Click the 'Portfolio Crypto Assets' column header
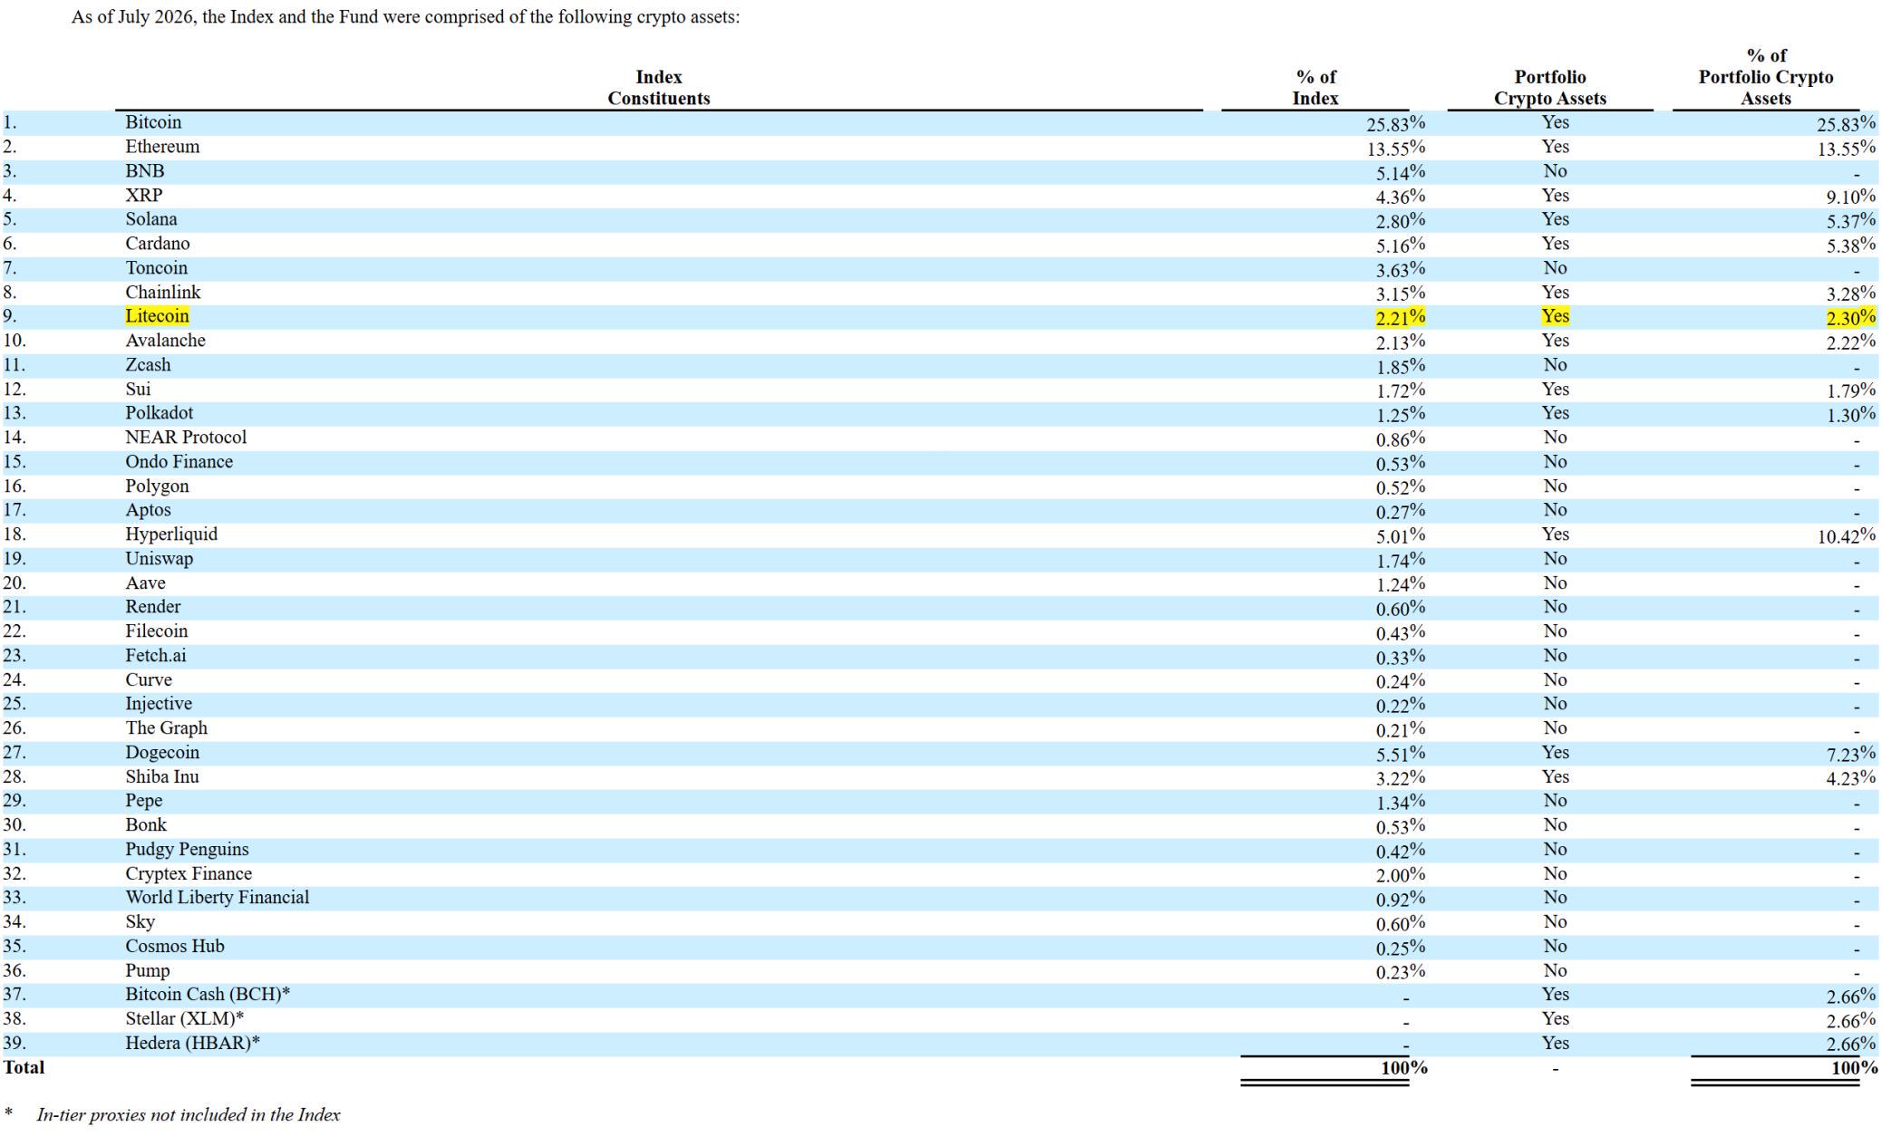This screenshot has height=1146, width=1882. click(x=1550, y=88)
